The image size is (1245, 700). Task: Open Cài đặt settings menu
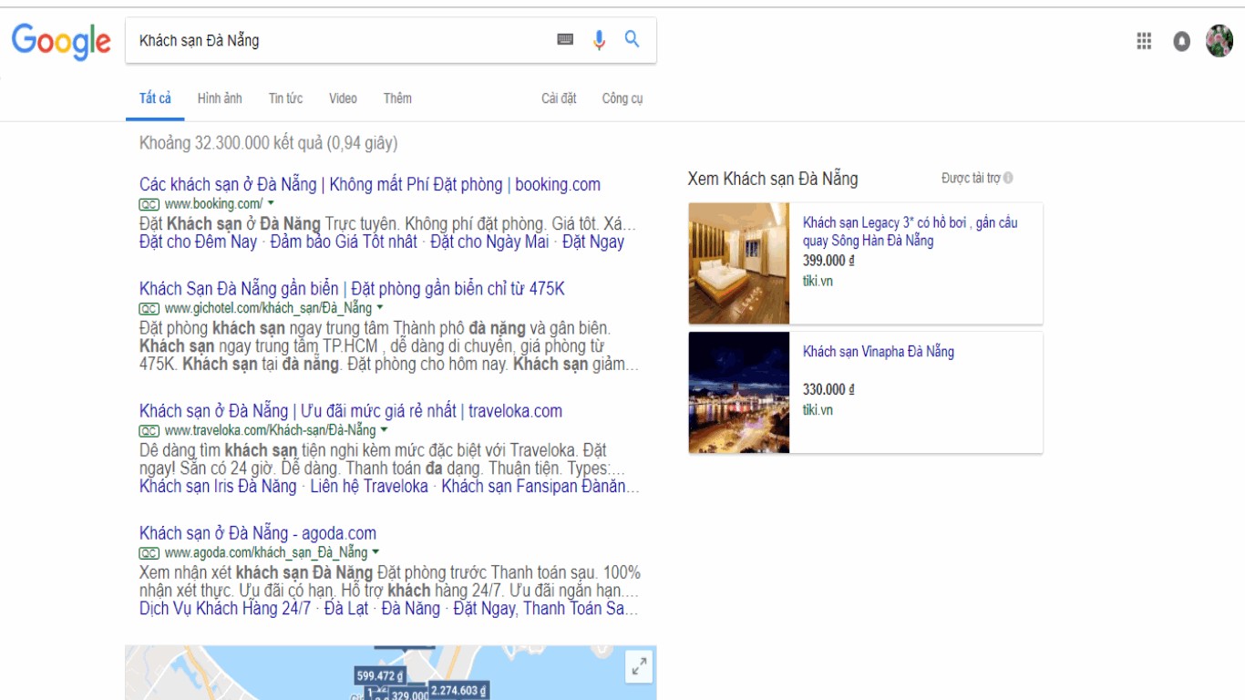click(x=559, y=98)
